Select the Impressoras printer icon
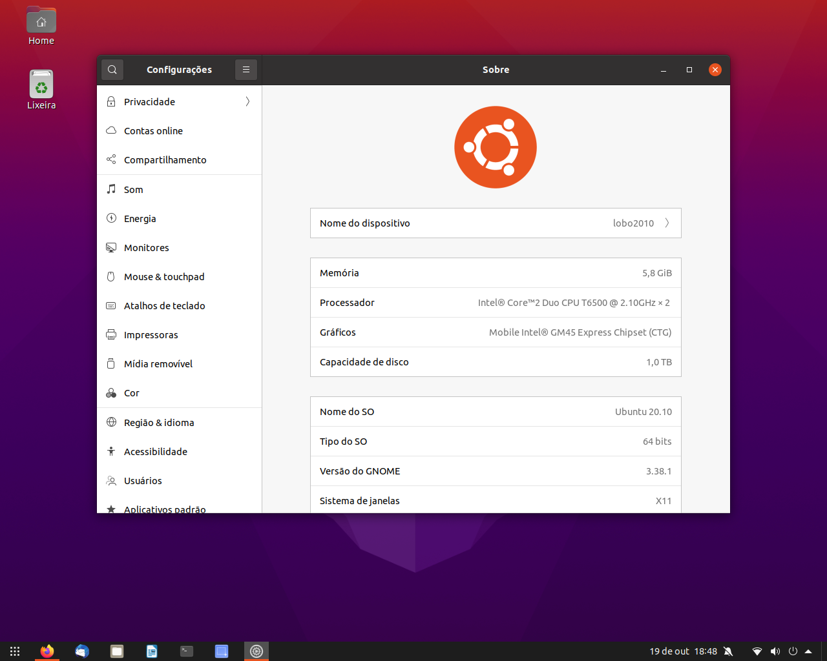Viewport: 827px width, 661px height. click(111, 334)
